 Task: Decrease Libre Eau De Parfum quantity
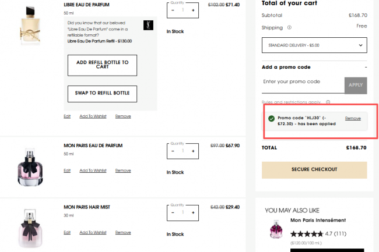tap(173, 10)
